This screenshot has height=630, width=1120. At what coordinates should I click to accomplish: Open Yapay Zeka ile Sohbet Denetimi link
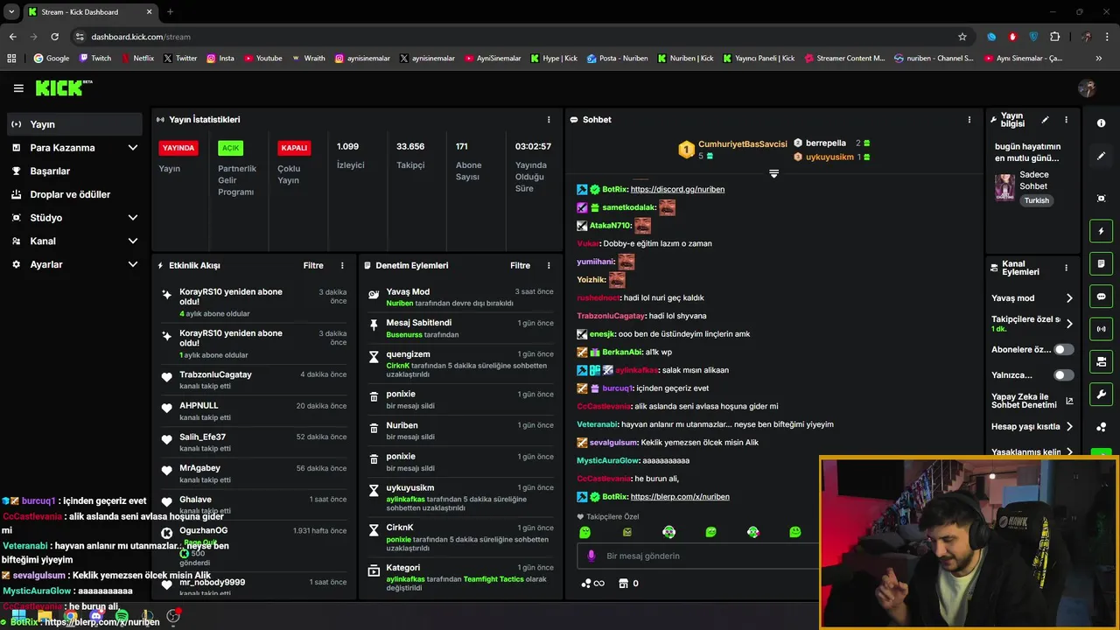click(x=1032, y=402)
